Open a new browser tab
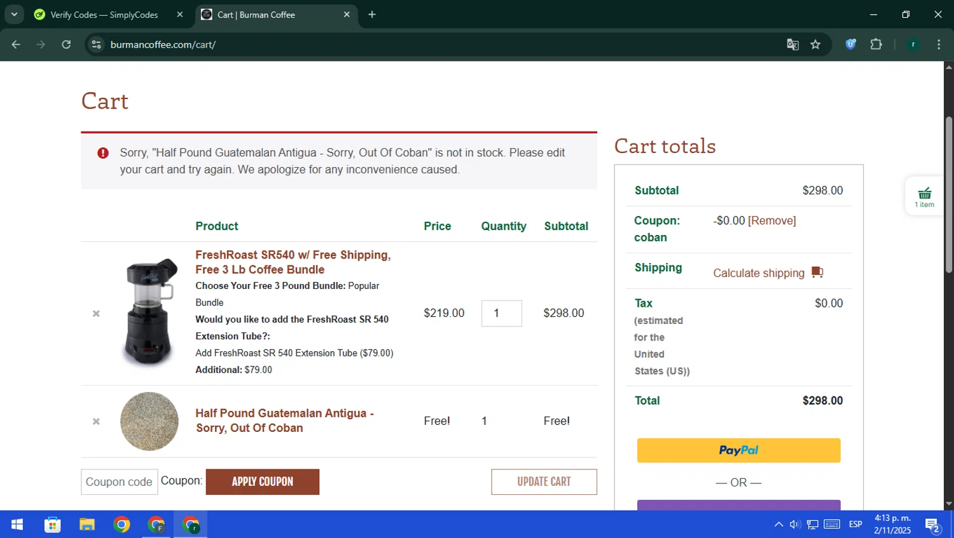954x538 pixels. point(372,15)
